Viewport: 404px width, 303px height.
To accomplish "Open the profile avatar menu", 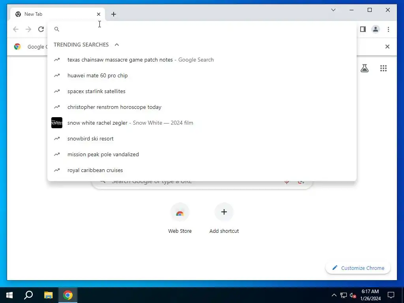I will click(x=376, y=29).
